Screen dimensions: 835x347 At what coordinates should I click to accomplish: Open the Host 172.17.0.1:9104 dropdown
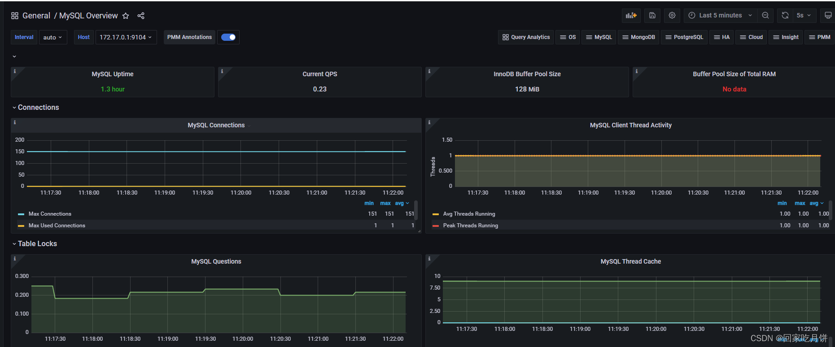click(x=126, y=37)
